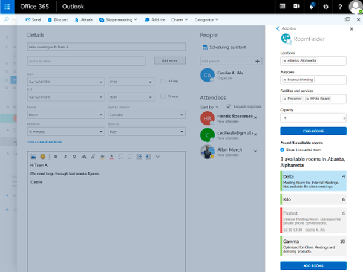Insert a picture in message body
Image resolution: width=363 pixels, height=272 pixels.
[33, 157]
